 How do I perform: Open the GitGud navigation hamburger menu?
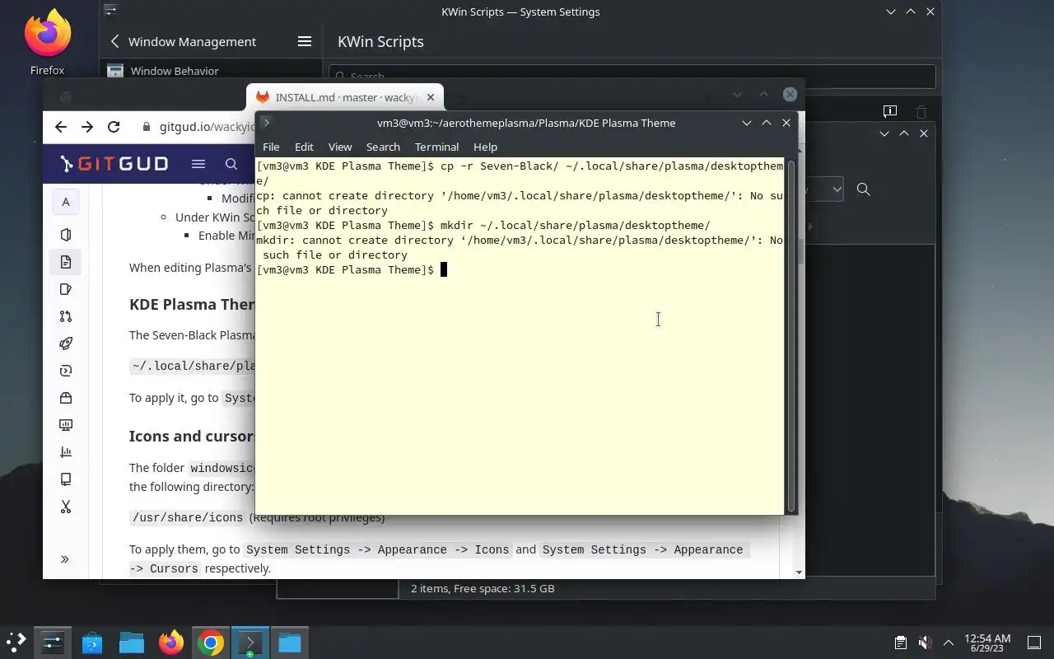point(198,164)
